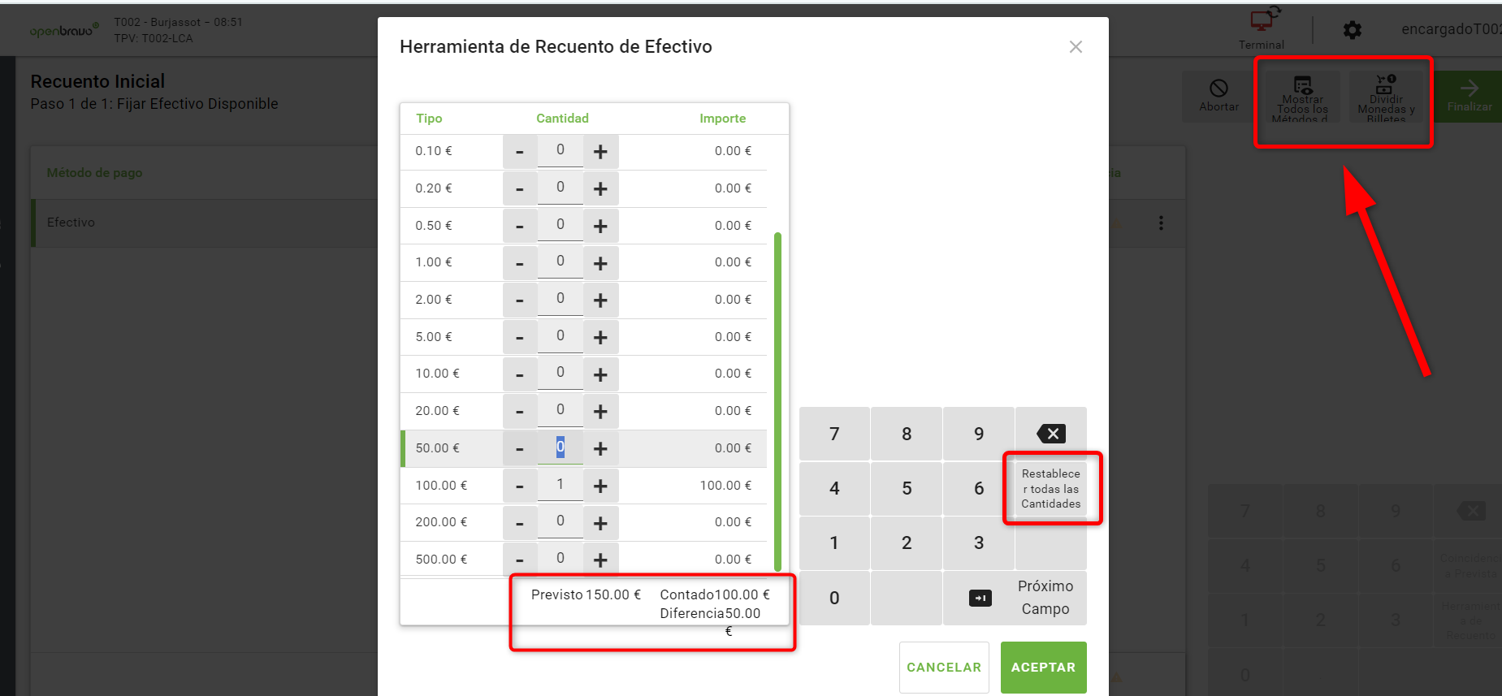Screen dimensions: 1502x696
Task: Tap keypad digit 0
Action: pos(834,598)
